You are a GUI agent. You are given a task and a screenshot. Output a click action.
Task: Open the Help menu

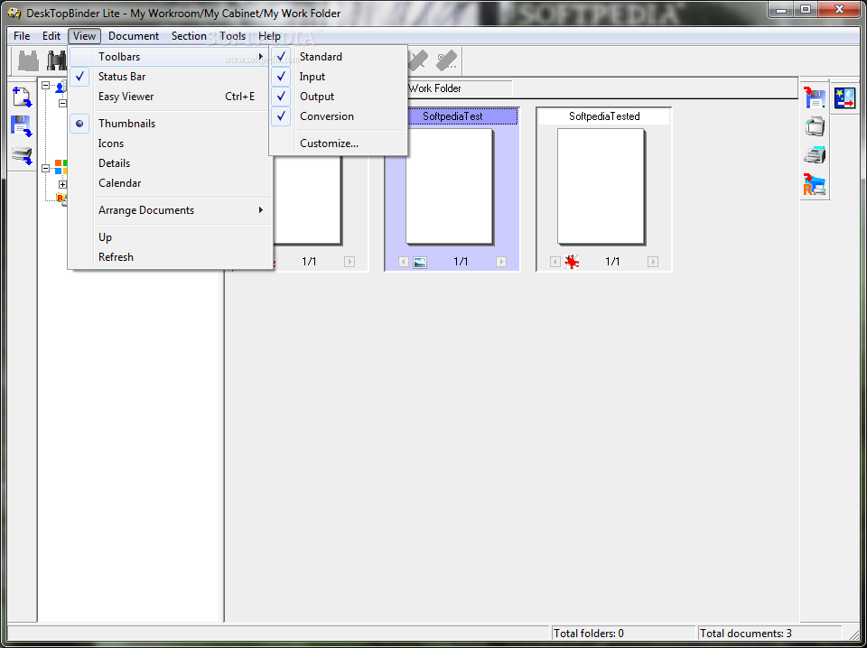click(269, 36)
